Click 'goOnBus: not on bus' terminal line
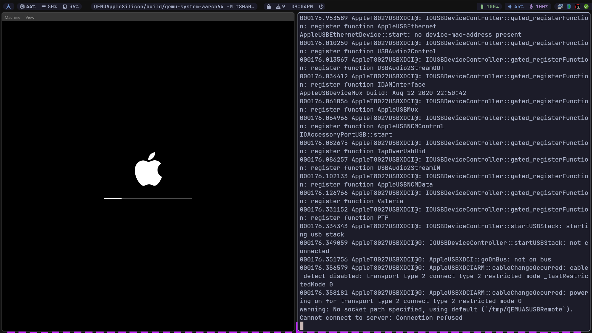The width and height of the screenshot is (592, 333). (x=425, y=259)
